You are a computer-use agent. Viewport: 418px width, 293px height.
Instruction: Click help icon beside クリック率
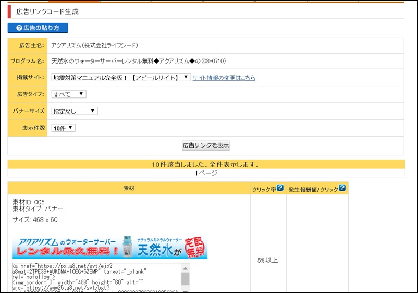click(x=280, y=188)
